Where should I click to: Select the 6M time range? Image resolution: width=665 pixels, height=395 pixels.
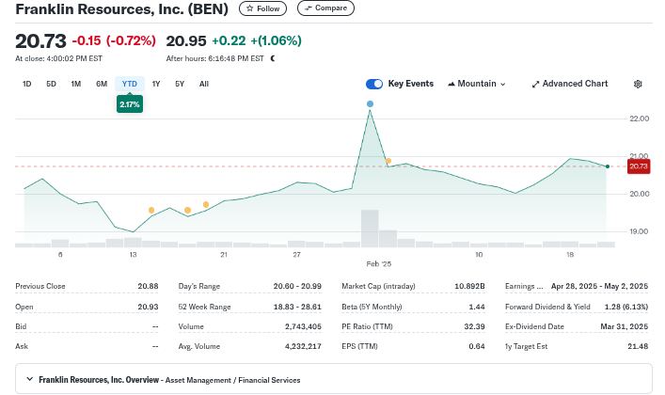point(102,84)
